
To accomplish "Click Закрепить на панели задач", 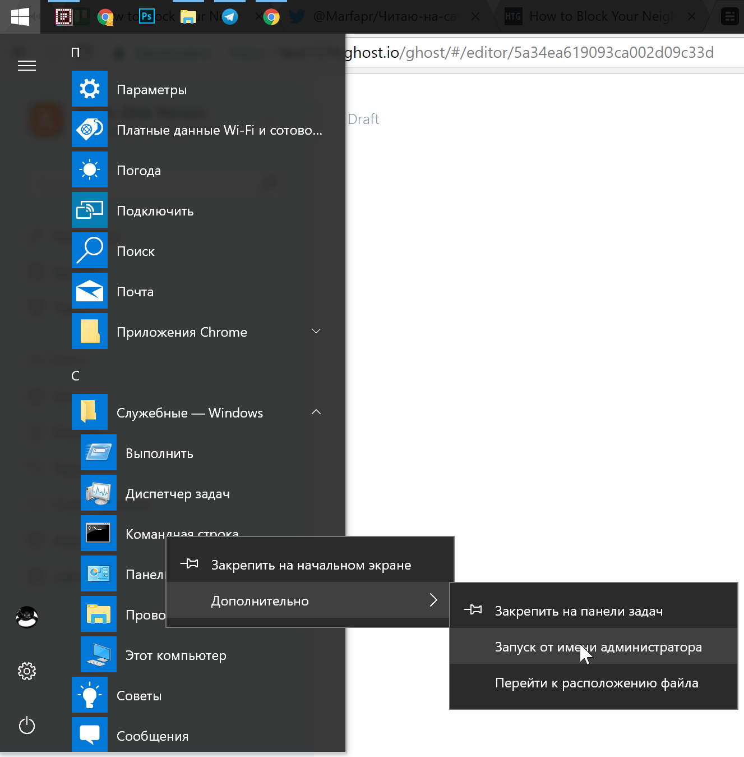I will coord(578,611).
